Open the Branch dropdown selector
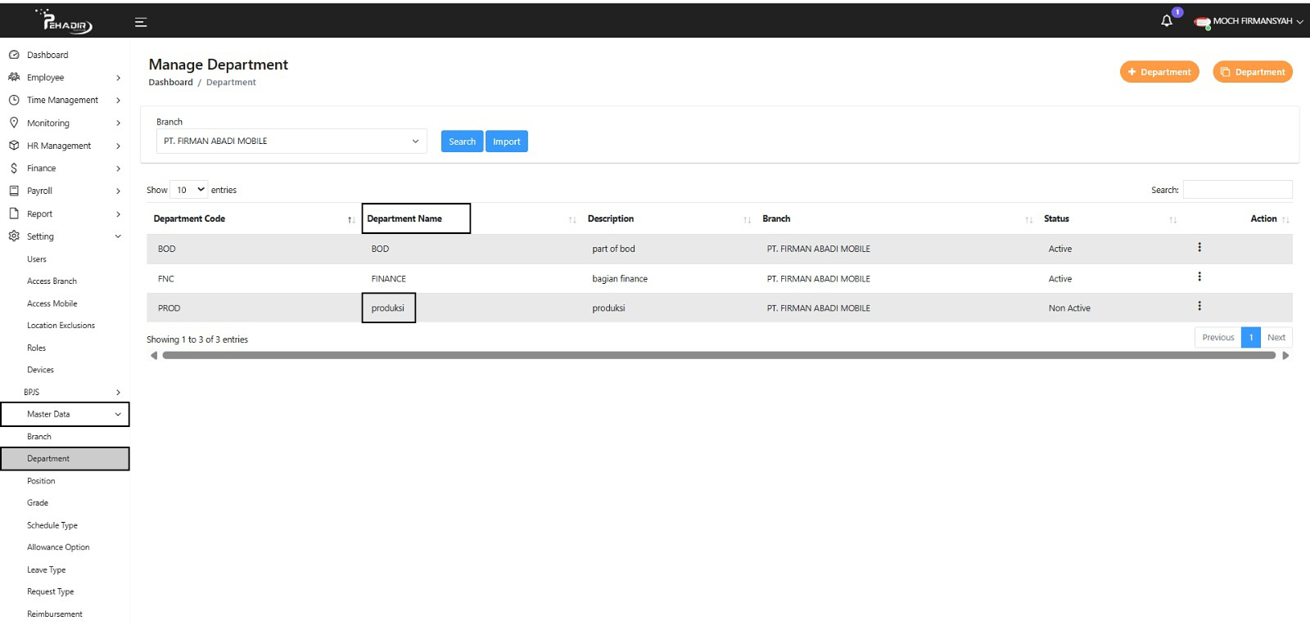Viewport: 1310px width, 625px height. pos(291,142)
